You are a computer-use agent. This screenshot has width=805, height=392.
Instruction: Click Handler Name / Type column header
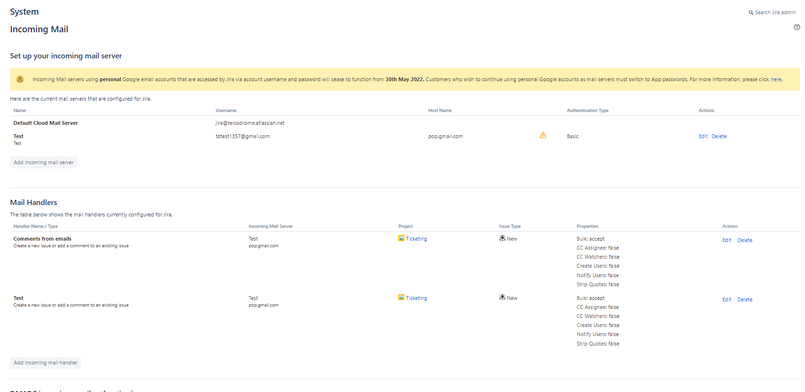36,226
